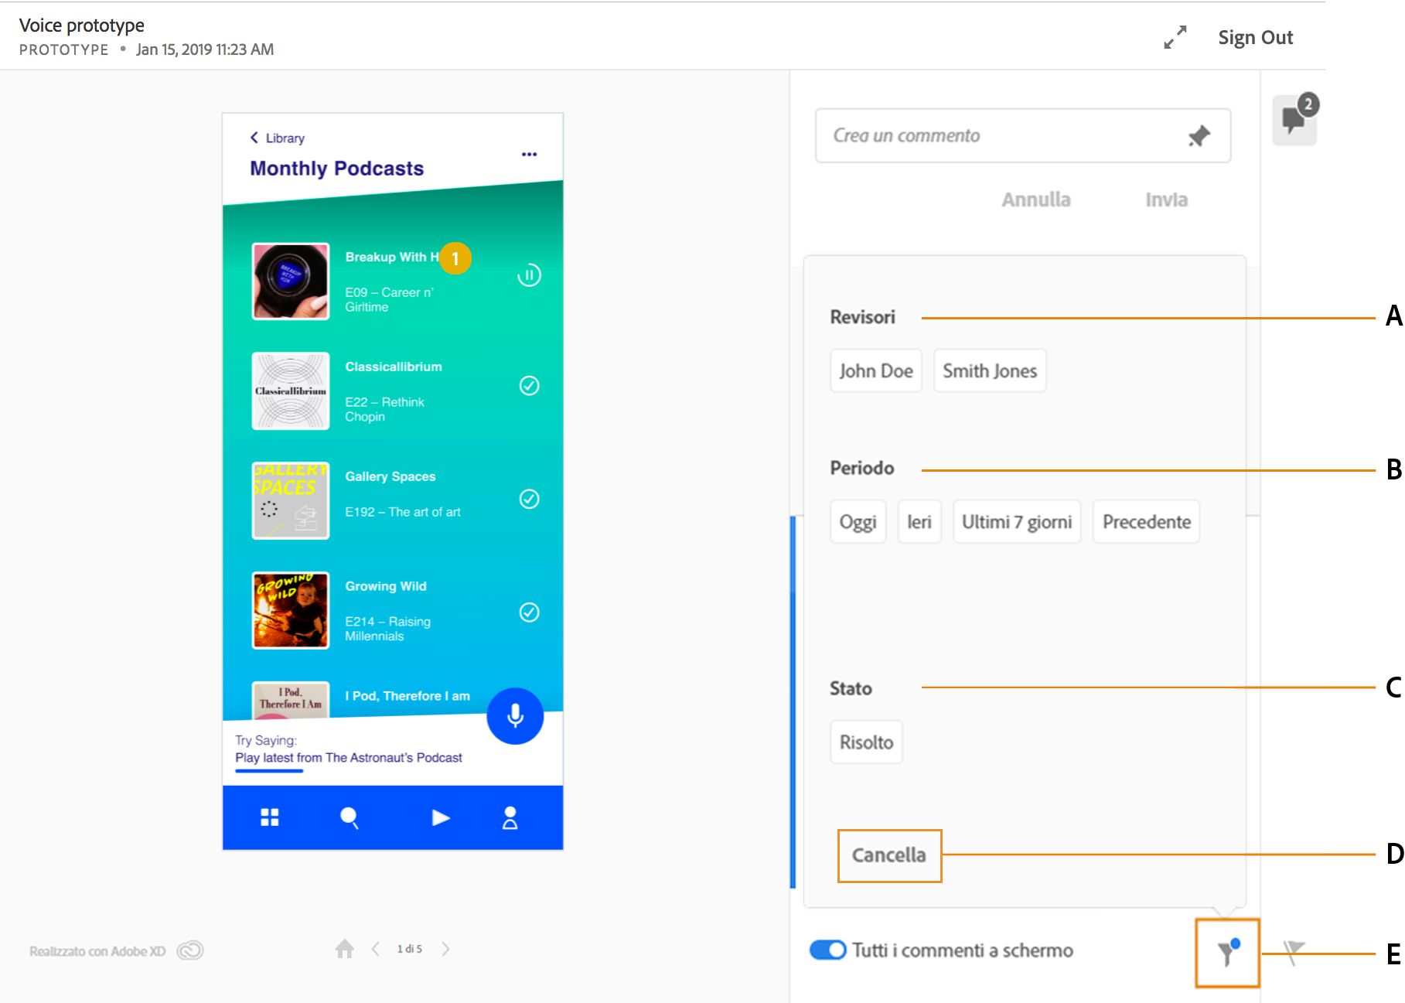Select the Oggi period filter
The width and height of the screenshot is (1405, 1003).
pyautogui.click(x=858, y=521)
